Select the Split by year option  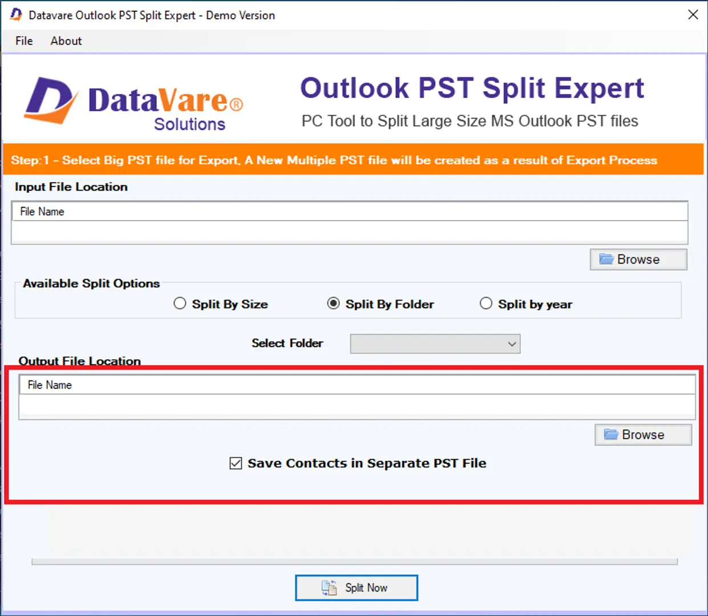pos(486,303)
